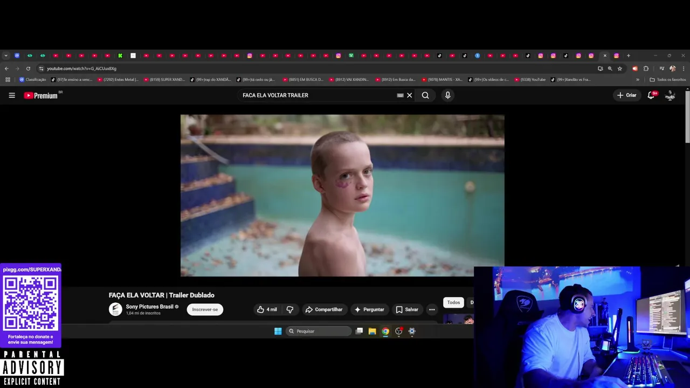Expand the tab search dropdown arrow

6,56
